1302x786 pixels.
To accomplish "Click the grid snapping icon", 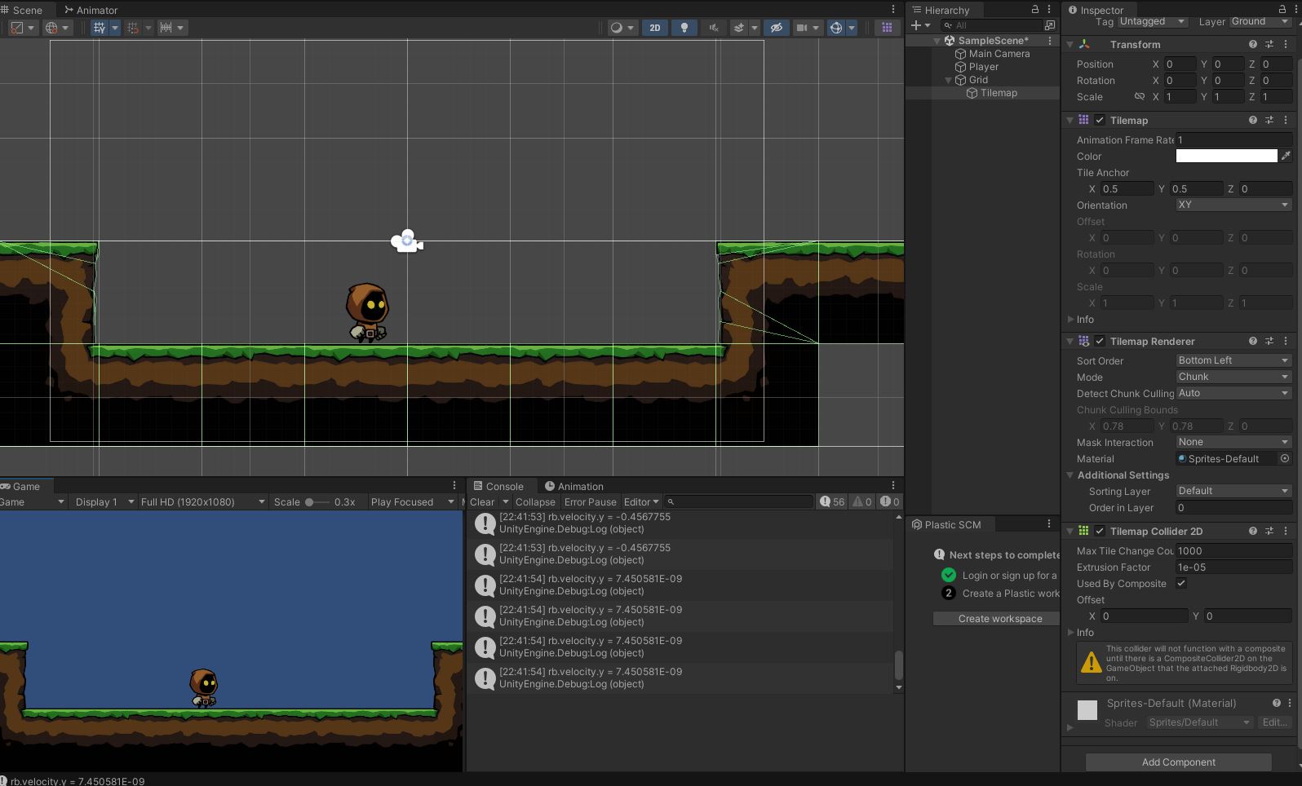I will [x=133, y=28].
